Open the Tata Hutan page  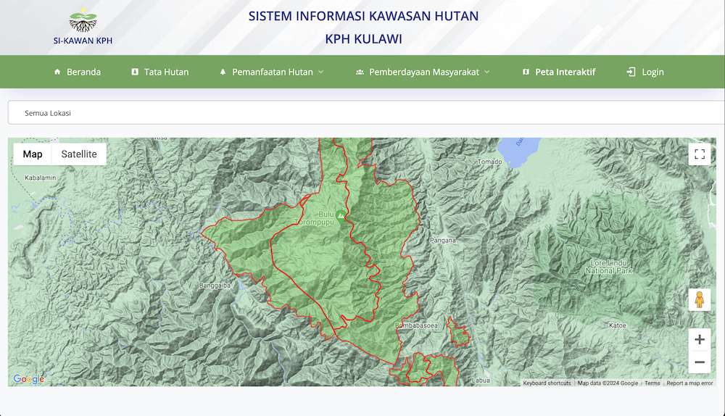click(160, 72)
